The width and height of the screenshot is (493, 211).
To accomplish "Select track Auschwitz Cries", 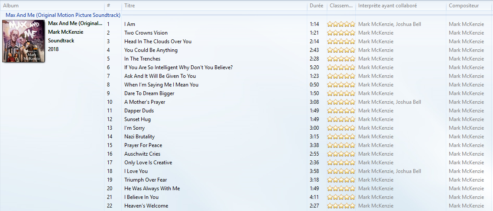I will pos(142,154).
